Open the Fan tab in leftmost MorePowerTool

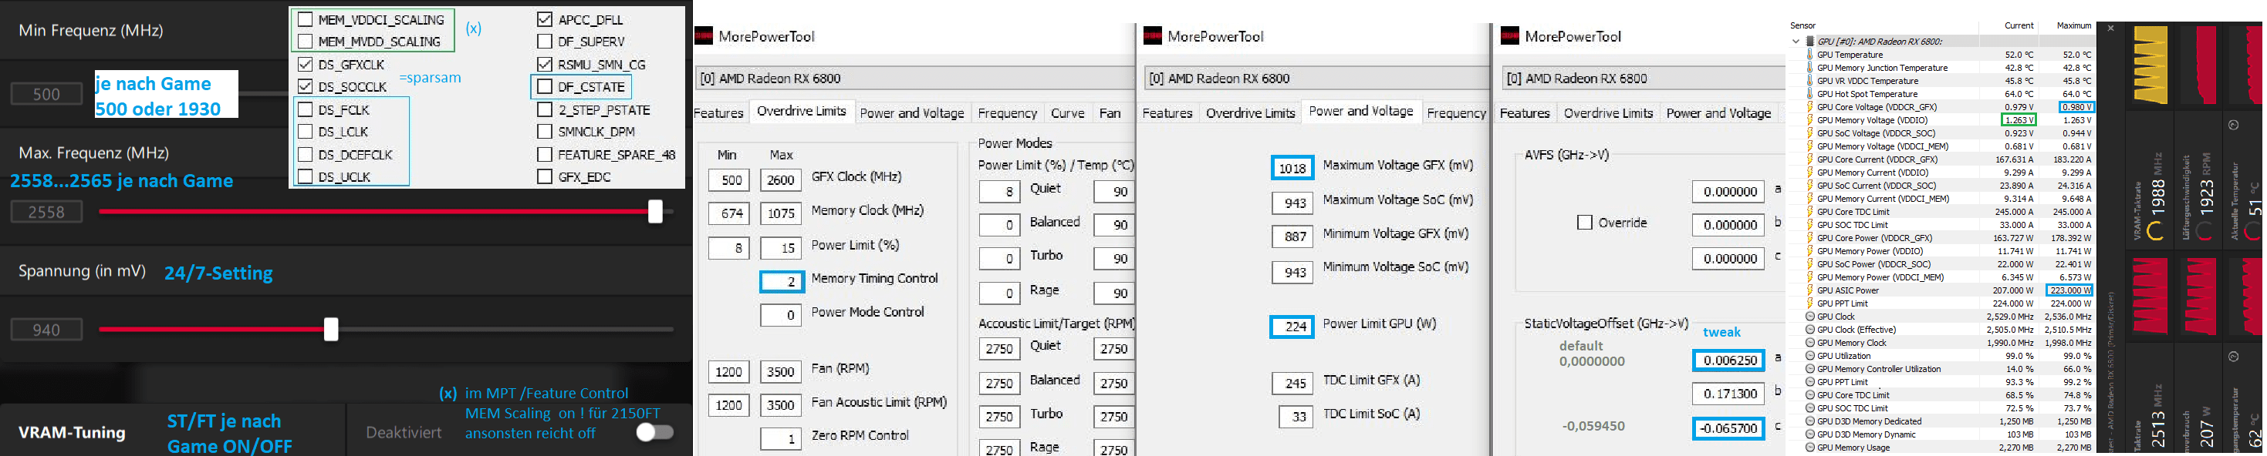click(x=1110, y=112)
